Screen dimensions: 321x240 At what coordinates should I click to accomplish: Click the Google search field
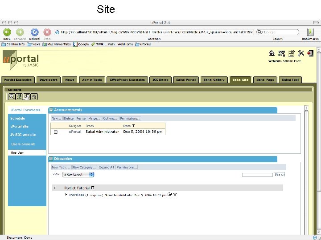point(278,32)
